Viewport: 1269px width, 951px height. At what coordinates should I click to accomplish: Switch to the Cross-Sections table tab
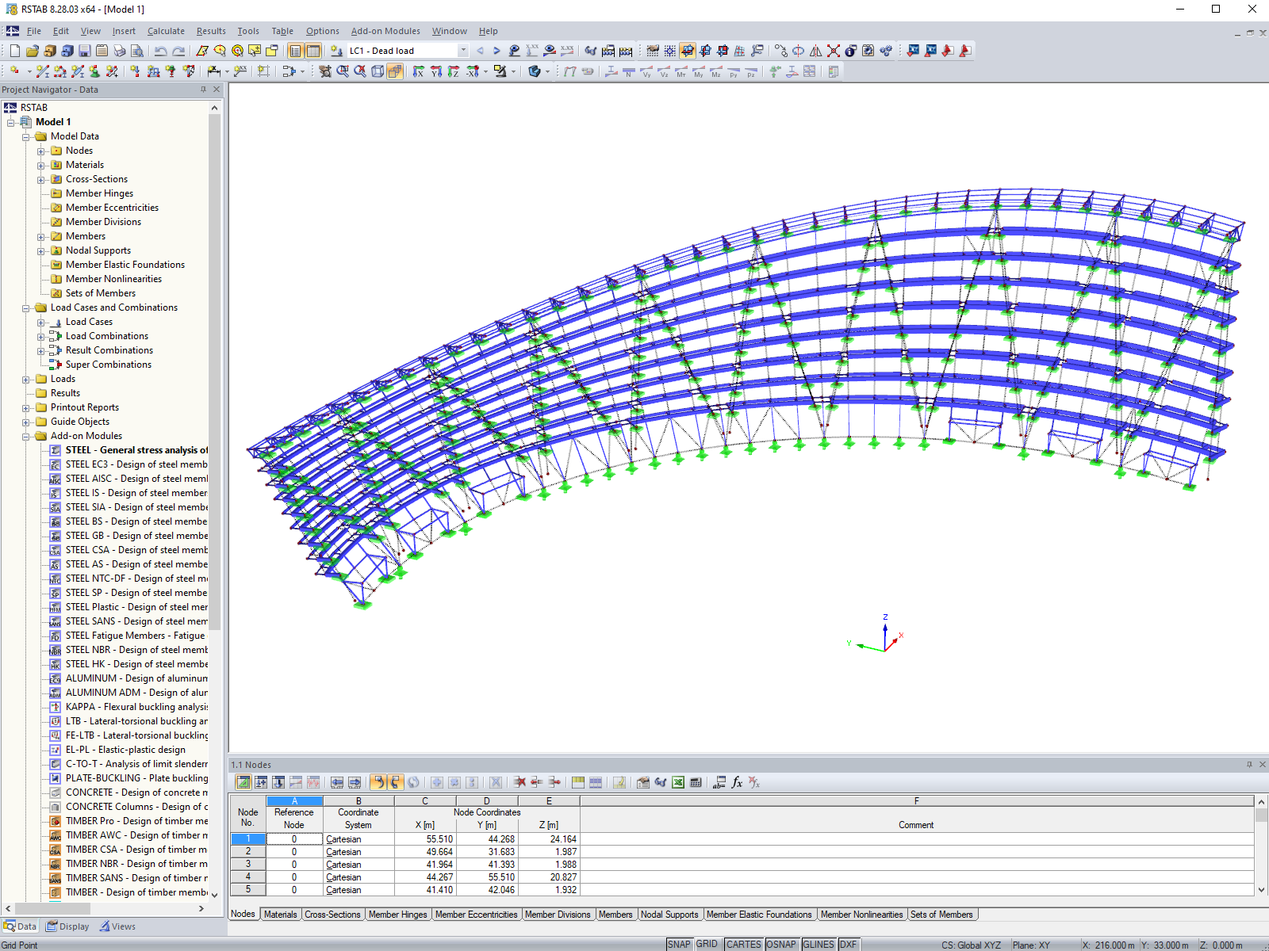click(x=332, y=914)
